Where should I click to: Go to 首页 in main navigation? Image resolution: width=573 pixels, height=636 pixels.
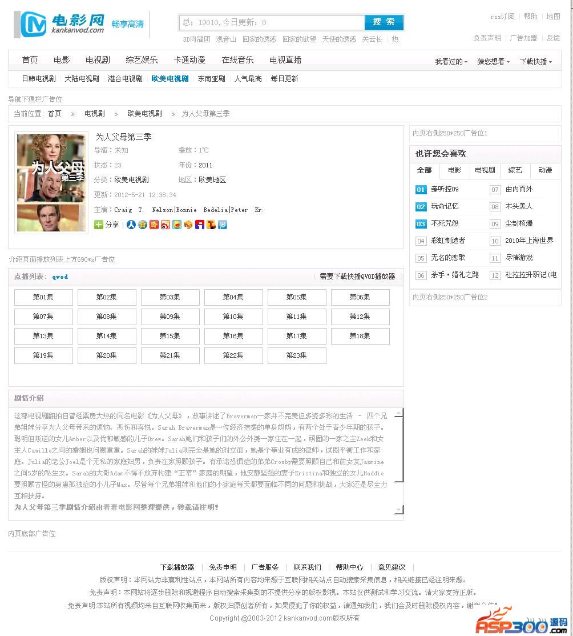click(x=30, y=60)
